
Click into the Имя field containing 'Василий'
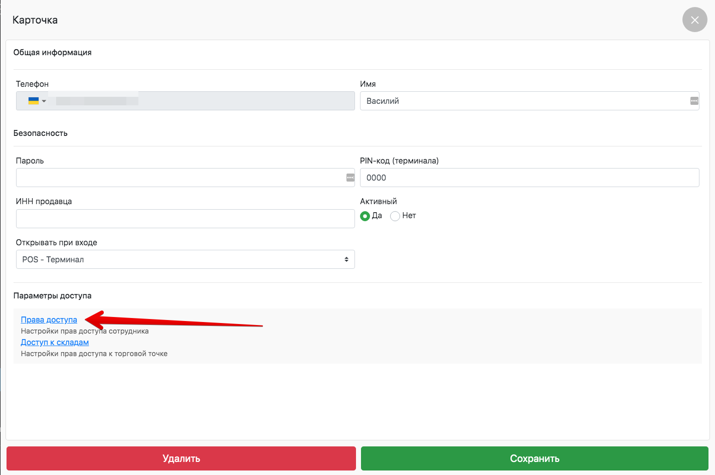521,101
